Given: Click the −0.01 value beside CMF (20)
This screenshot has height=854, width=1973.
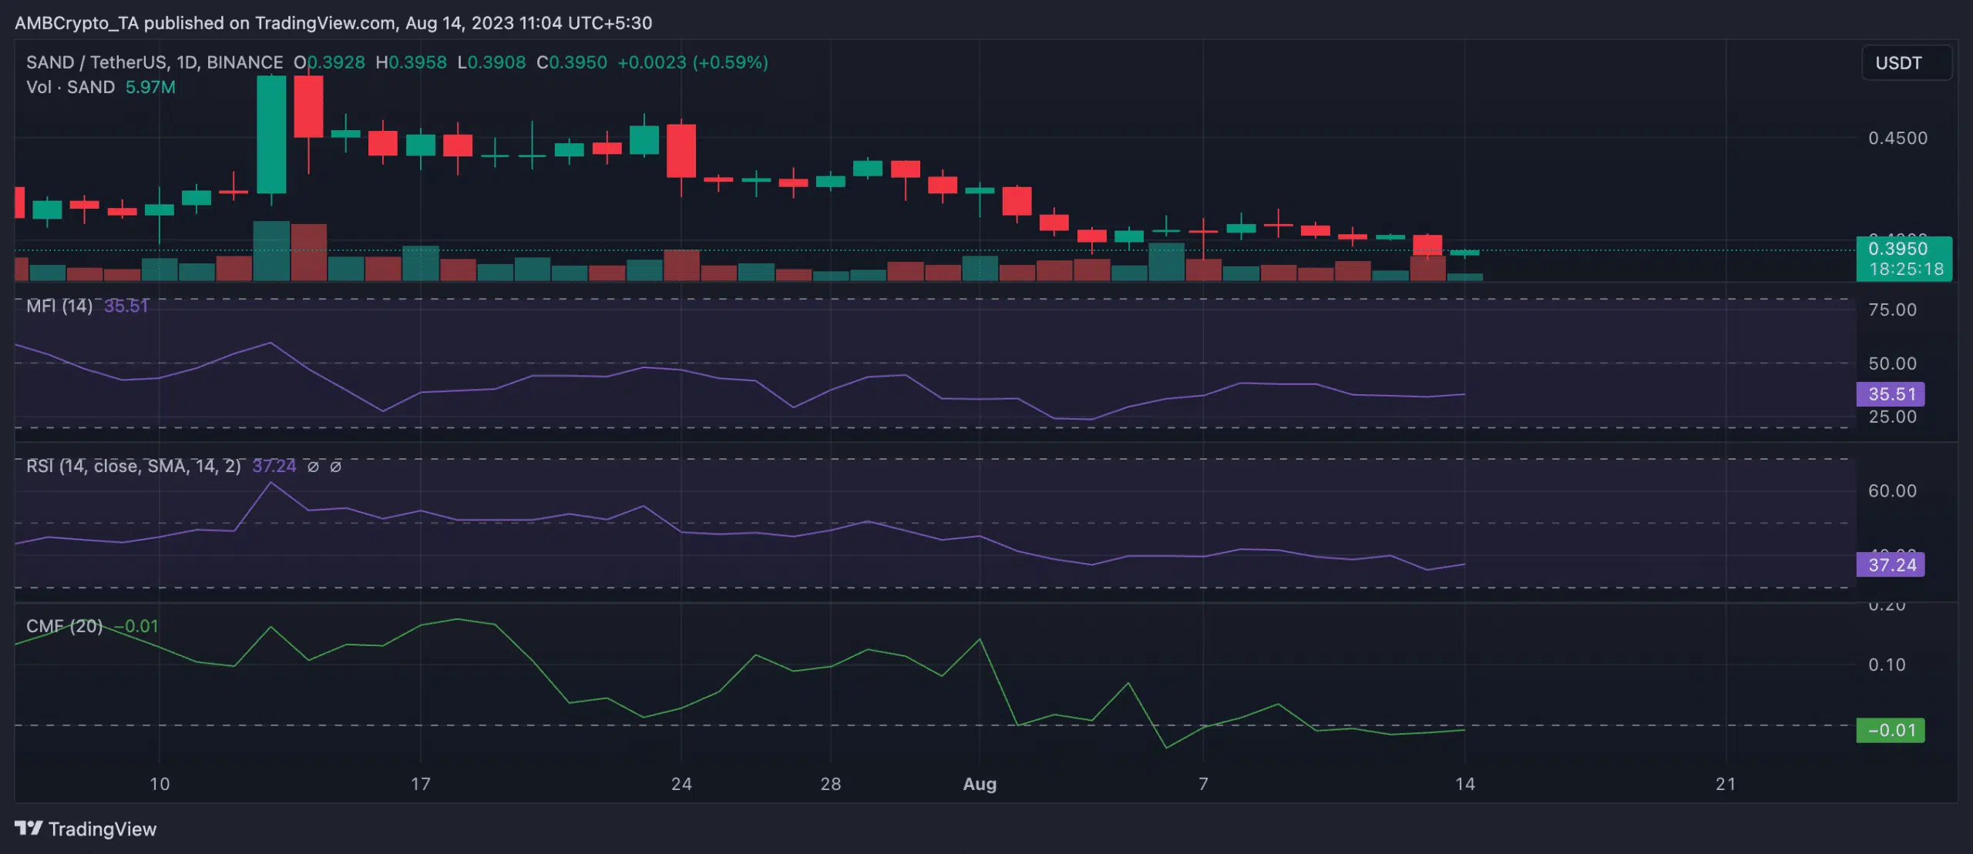Looking at the screenshot, I should (x=136, y=626).
